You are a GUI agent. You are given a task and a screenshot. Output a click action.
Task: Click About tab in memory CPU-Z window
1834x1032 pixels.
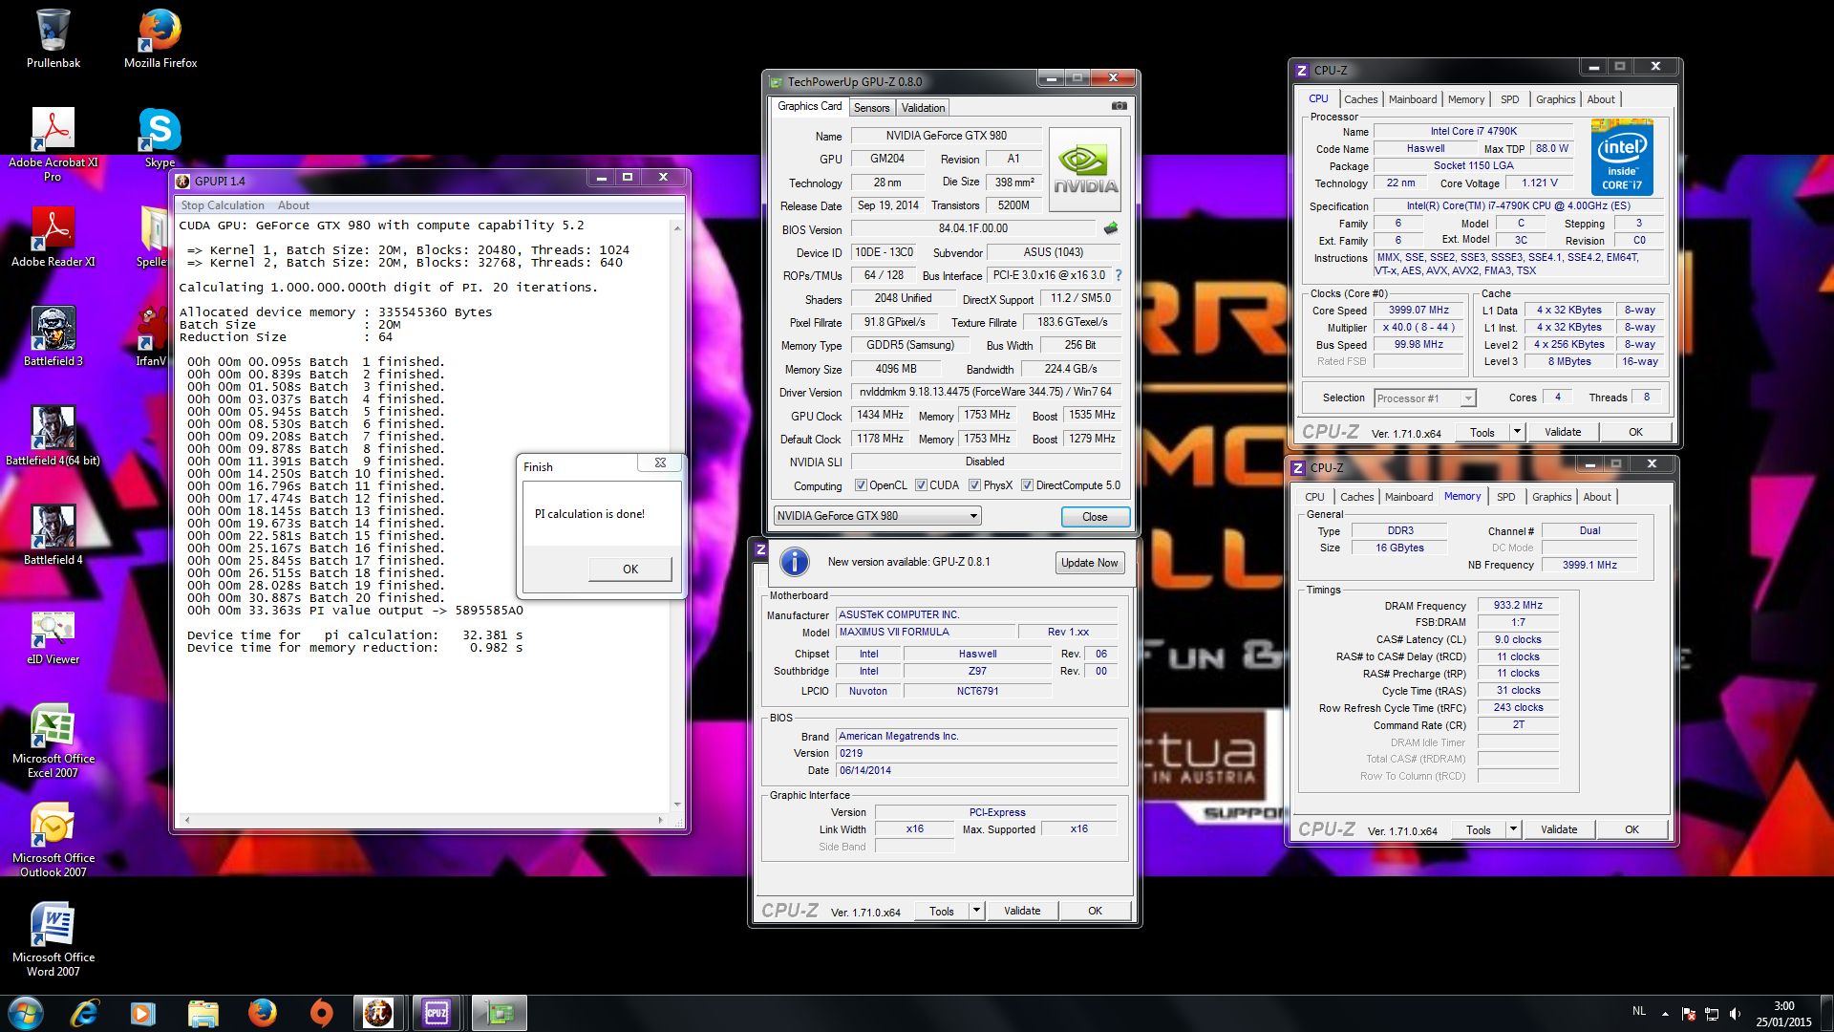coord(1596,497)
